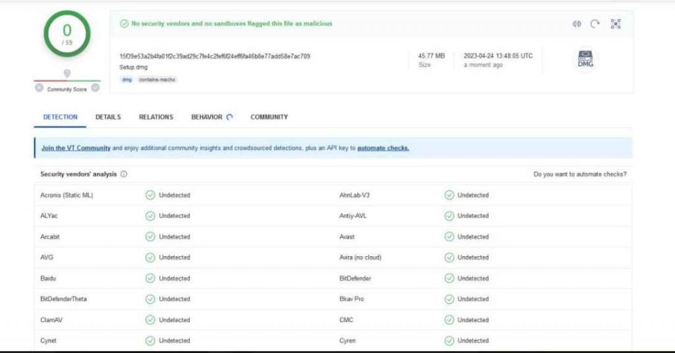Go to the COMMUNITY tab

click(269, 117)
